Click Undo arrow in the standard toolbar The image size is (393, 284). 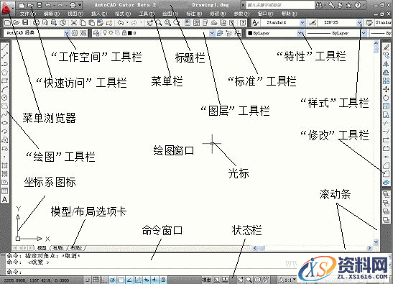pyautogui.click(x=121, y=23)
